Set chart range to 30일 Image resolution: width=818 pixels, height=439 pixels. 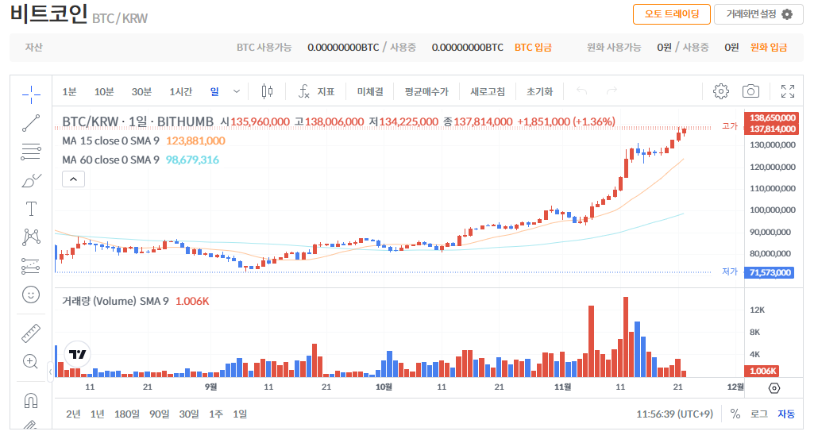point(189,414)
